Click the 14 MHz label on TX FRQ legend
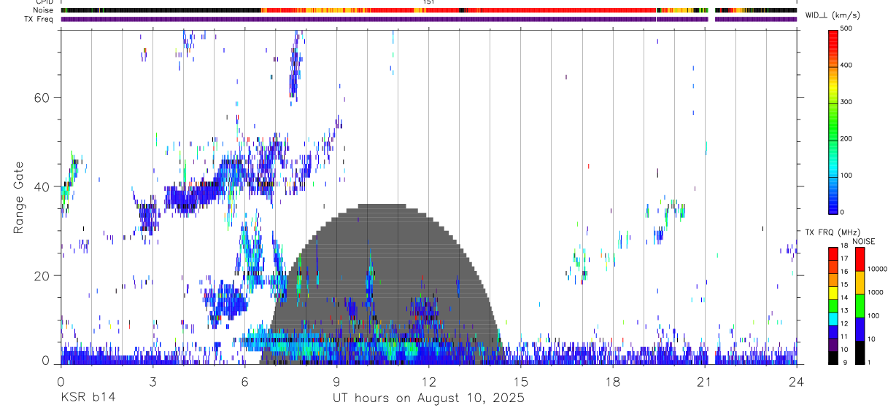The height and width of the screenshot is (413, 896). click(844, 299)
